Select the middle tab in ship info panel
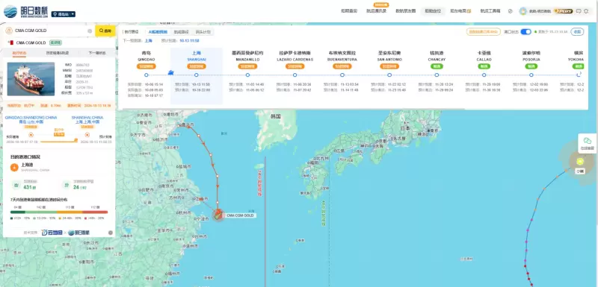The width and height of the screenshot is (598, 287). pos(57,53)
